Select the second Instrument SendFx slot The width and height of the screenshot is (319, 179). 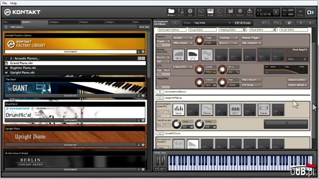(193, 144)
